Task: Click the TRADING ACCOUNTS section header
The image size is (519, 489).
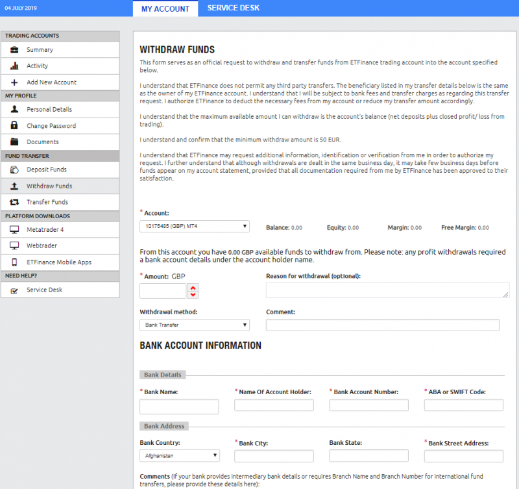Action: (x=60, y=36)
